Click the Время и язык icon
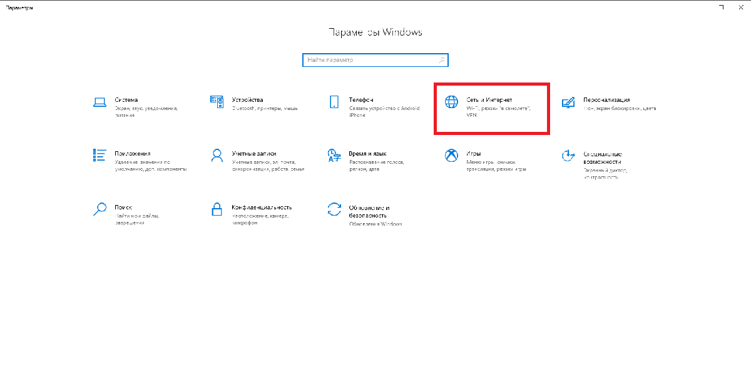 tap(334, 155)
